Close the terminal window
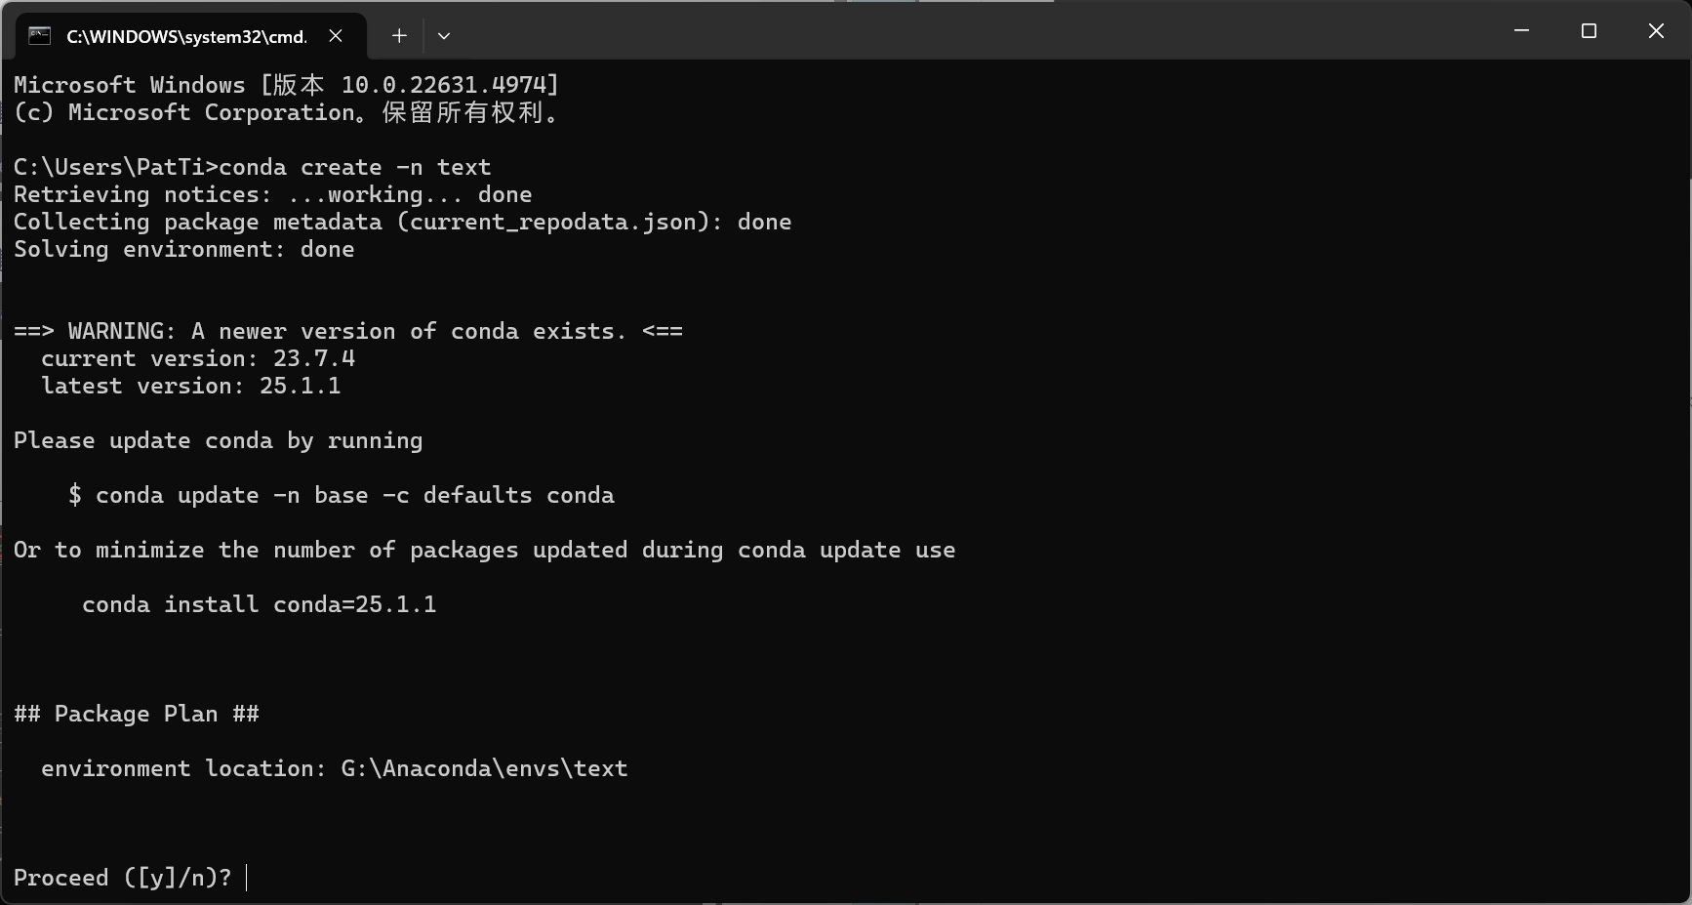1692x905 pixels. [x=1656, y=31]
